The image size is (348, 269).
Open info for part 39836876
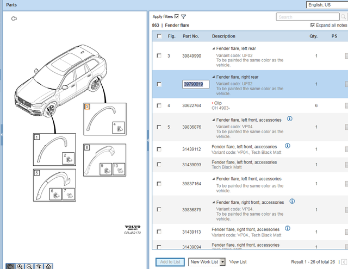coord(289,118)
